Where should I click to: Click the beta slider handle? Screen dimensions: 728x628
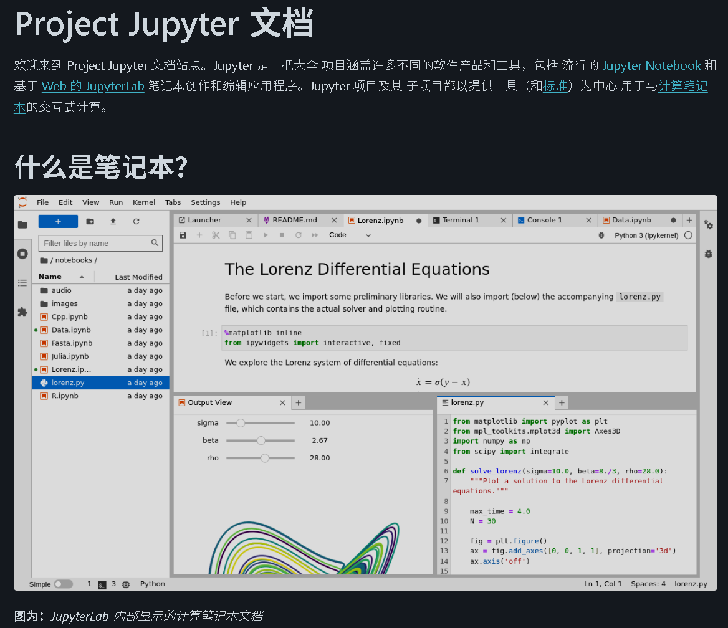tap(261, 440)
